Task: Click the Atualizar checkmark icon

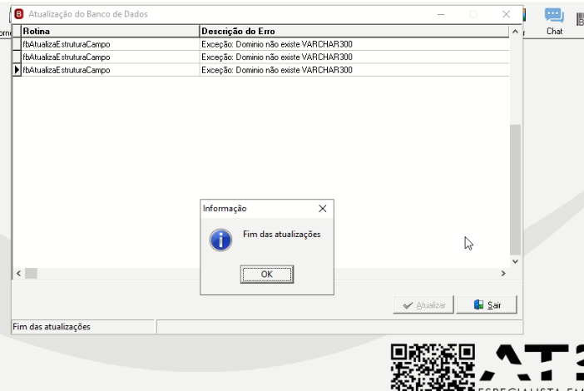Action: tap(408, 305)
